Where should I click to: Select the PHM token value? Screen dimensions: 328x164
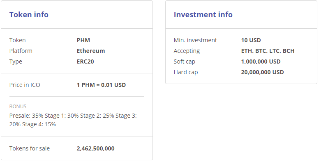pos(83,40)
